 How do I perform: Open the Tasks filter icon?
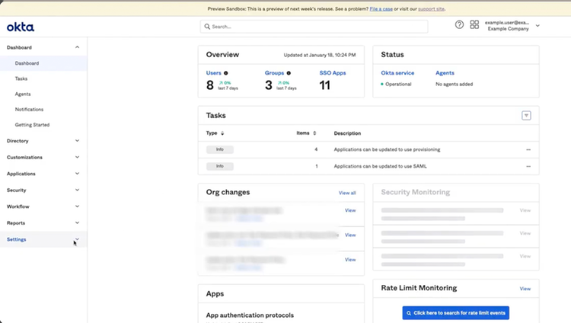[x=526, y=116]
